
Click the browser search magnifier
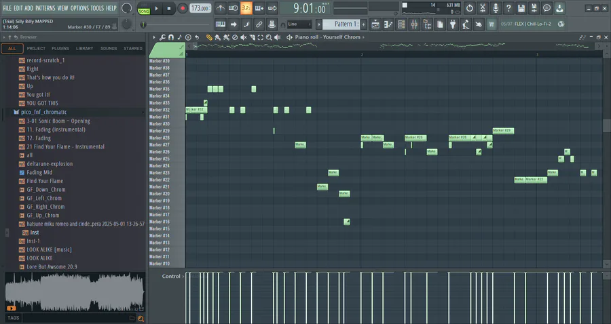click(141, 319)
